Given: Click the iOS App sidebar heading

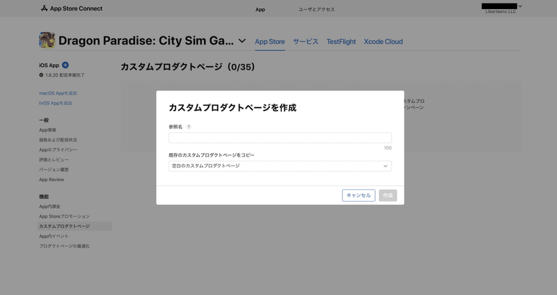Looking at the screenshot, I should [x=49, y=65].
